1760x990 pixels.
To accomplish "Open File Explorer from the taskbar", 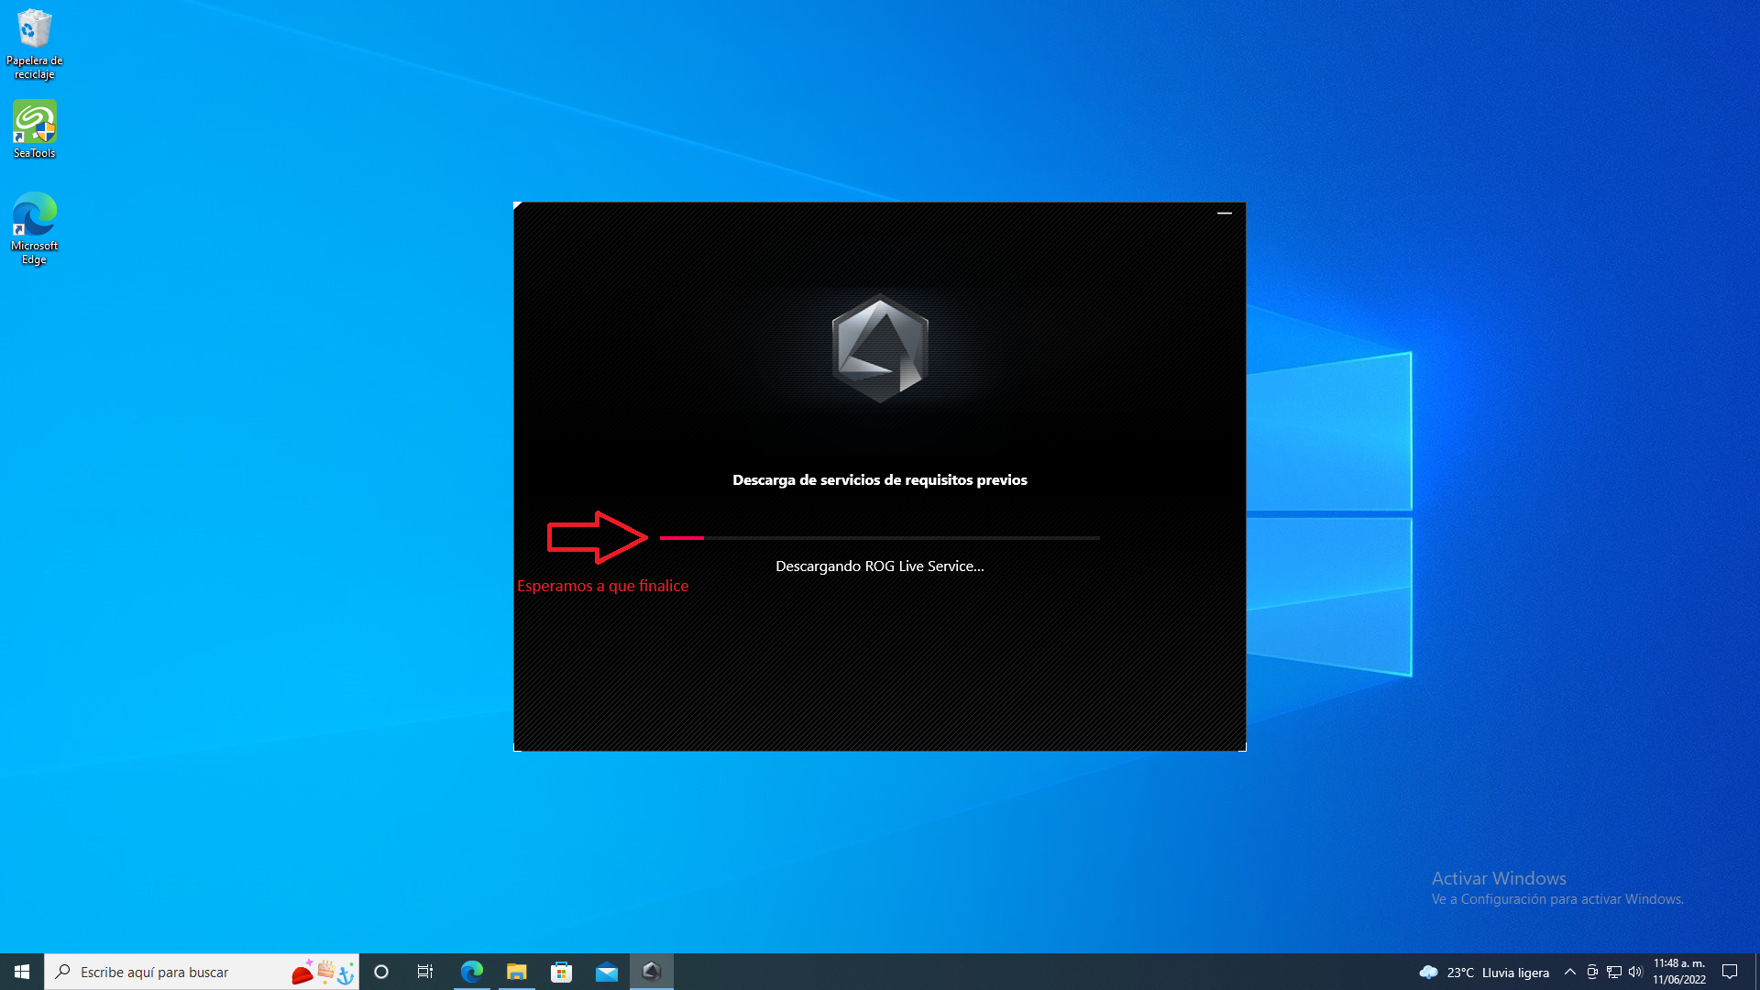I will click(x=517, y=972).
